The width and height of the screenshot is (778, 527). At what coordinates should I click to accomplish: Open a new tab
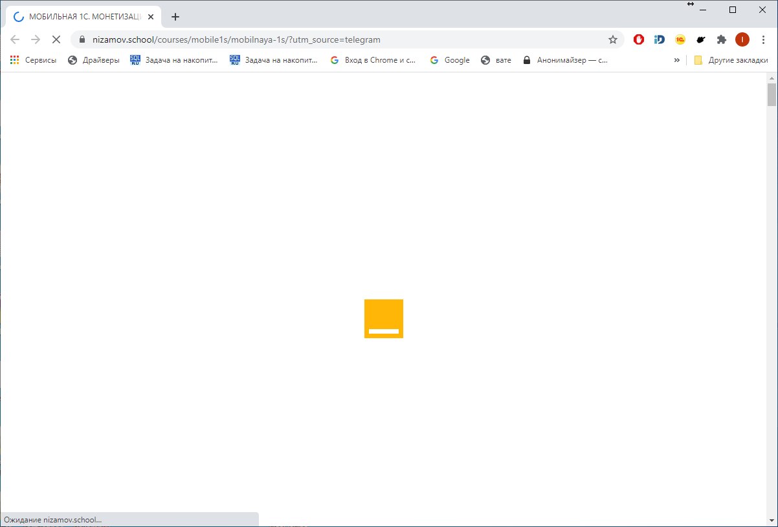175,17
